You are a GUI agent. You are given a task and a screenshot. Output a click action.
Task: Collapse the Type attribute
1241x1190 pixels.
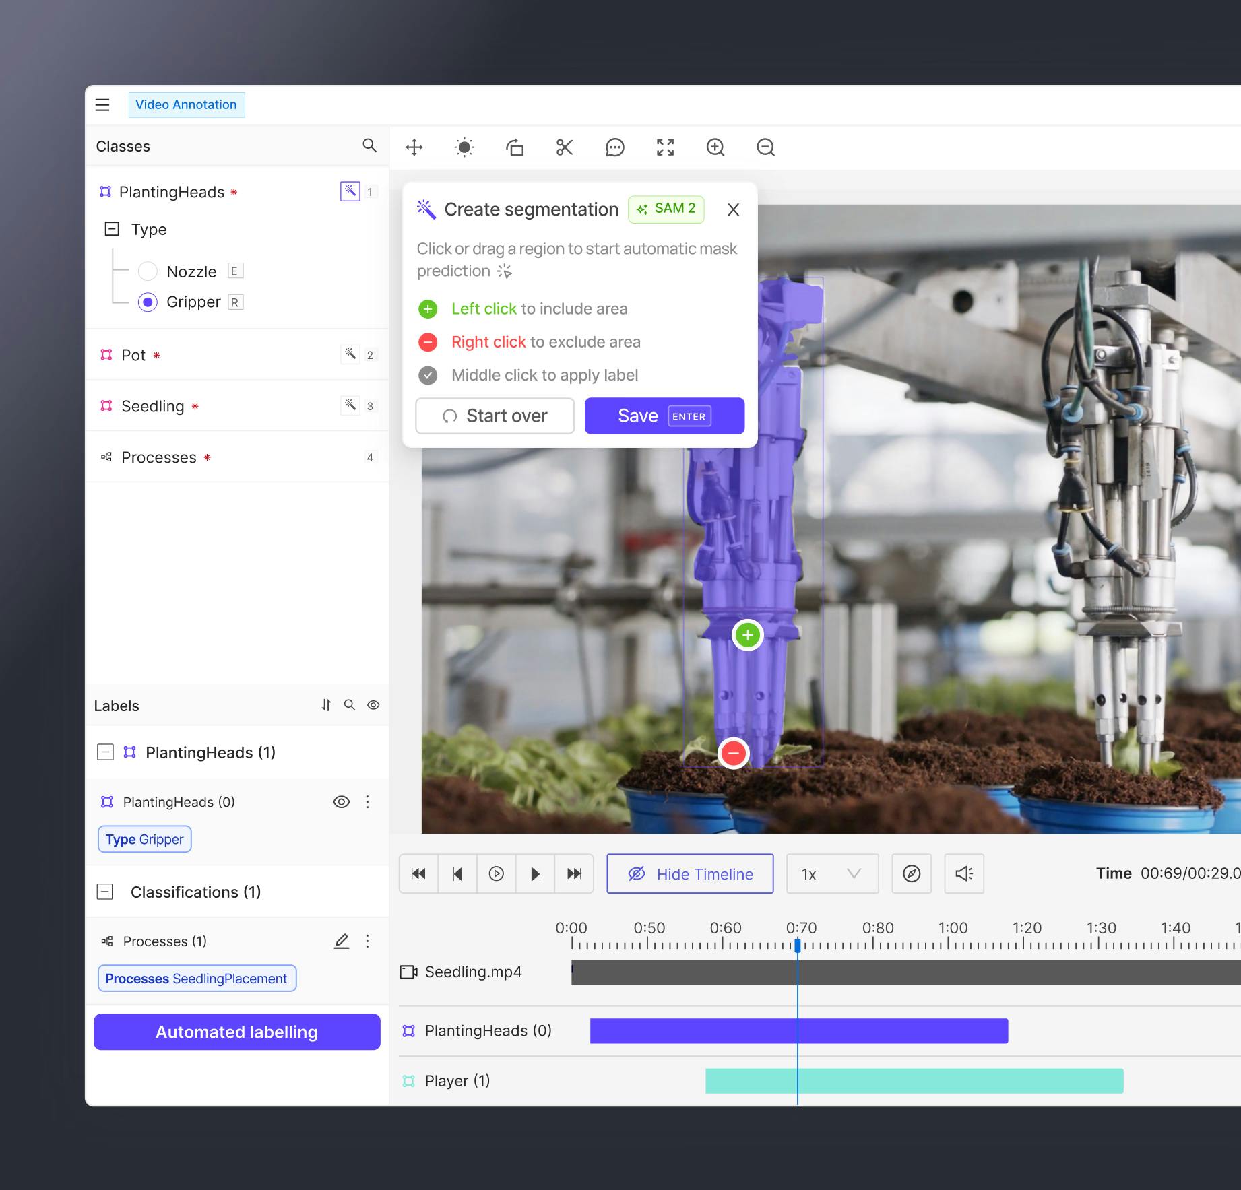tap(112, 229)
